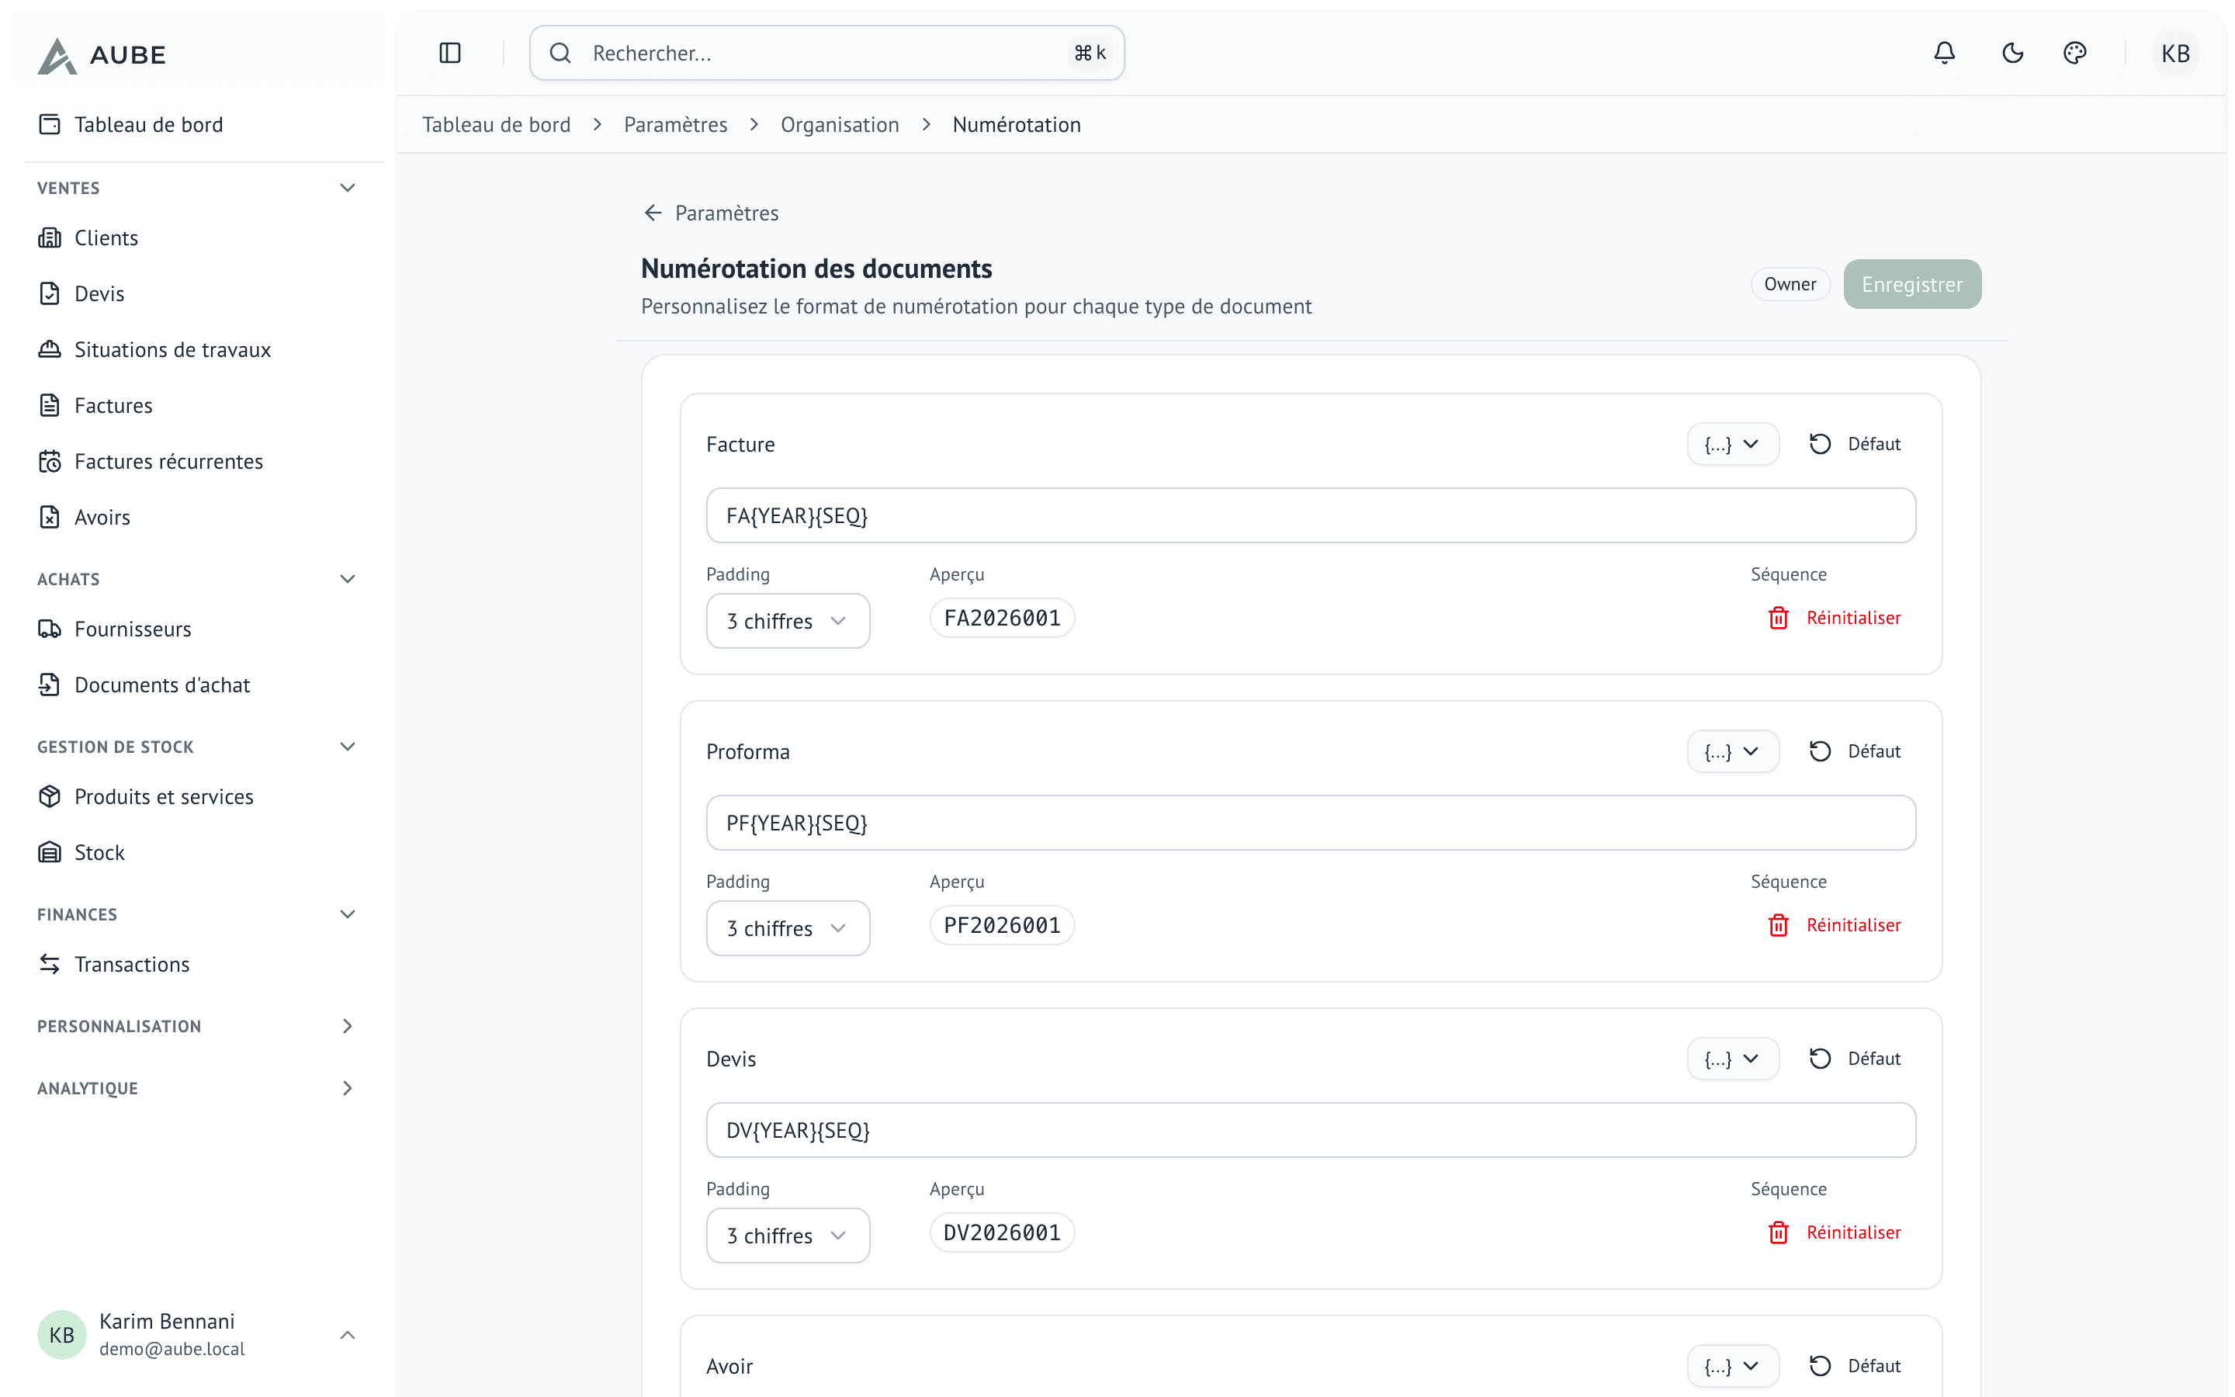Restore Devis format with Défaut
Viewport: 2235px width, 1397px height.
coord(1856,1059)
